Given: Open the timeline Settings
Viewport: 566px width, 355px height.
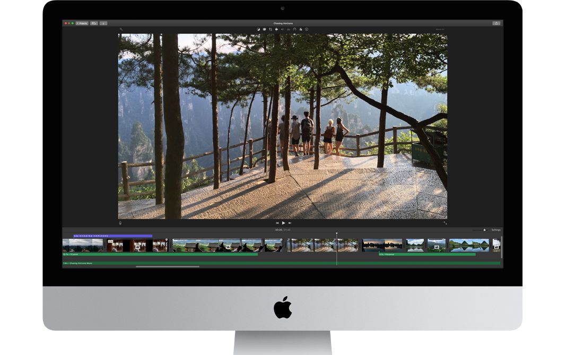Looking at the screenshot, I should [496, 230].
